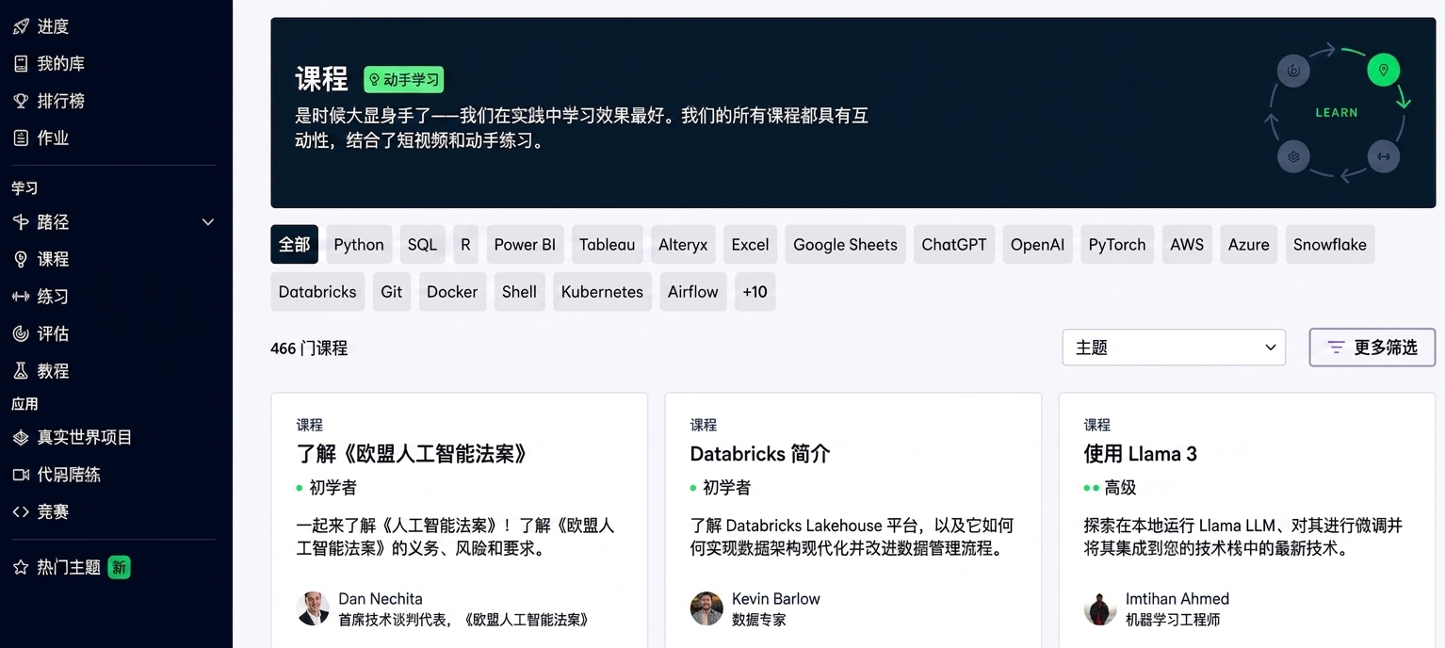Expand the 路径 chevron in sidebar
This screenshot has width=1445, height=648.
coord(208,222)
